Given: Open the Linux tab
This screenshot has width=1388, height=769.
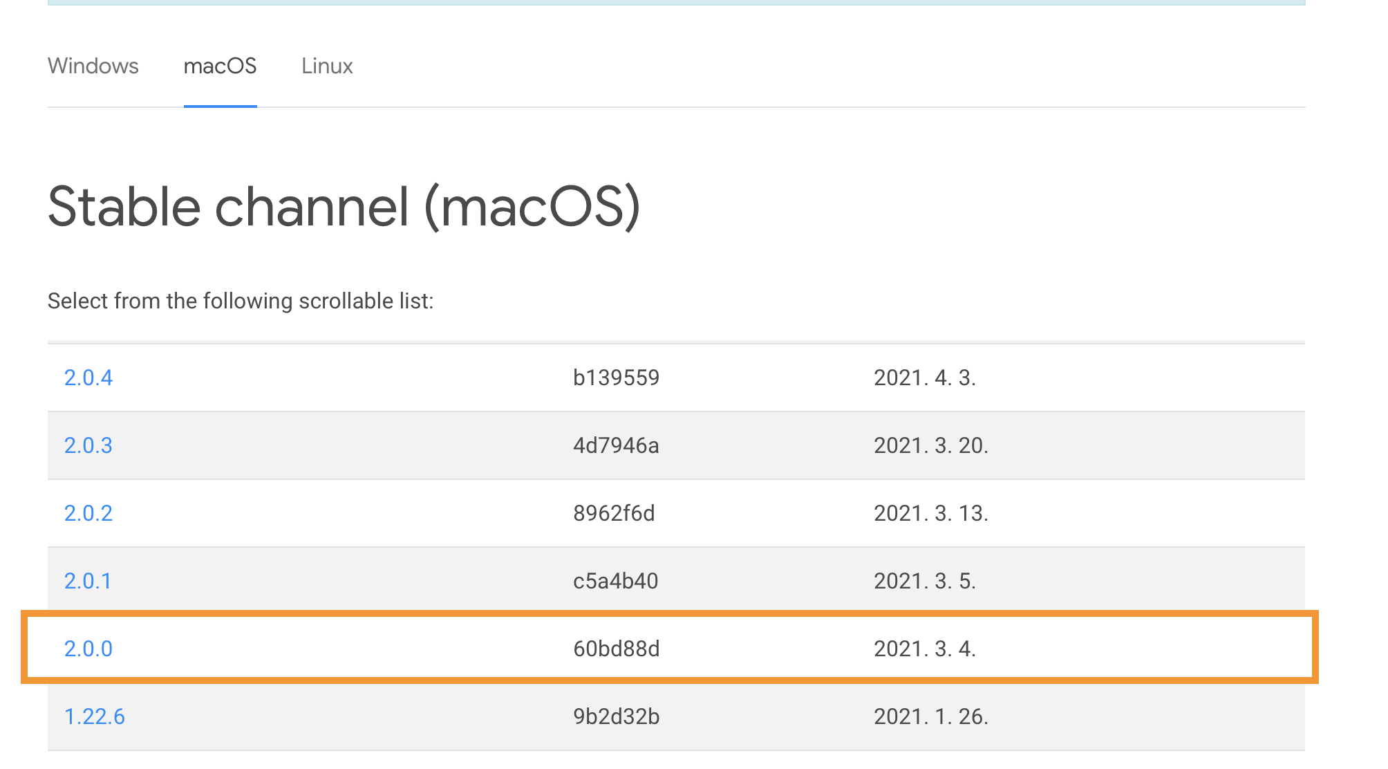Looking at the screenshot, I should point(327,66).
